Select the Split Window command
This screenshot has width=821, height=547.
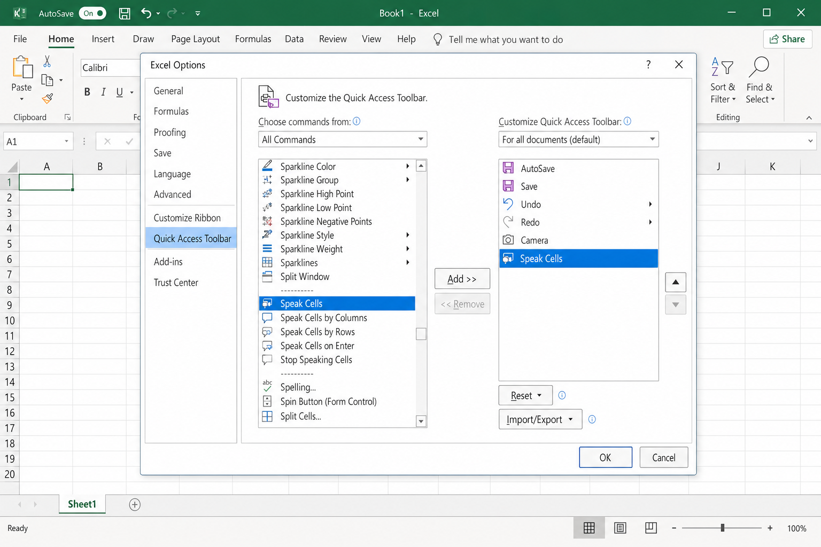tap(337, 277)
